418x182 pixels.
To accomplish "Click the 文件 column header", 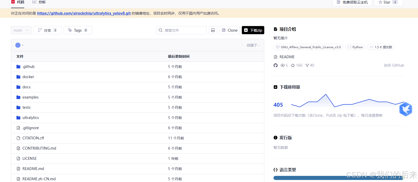I will (20, 56).
